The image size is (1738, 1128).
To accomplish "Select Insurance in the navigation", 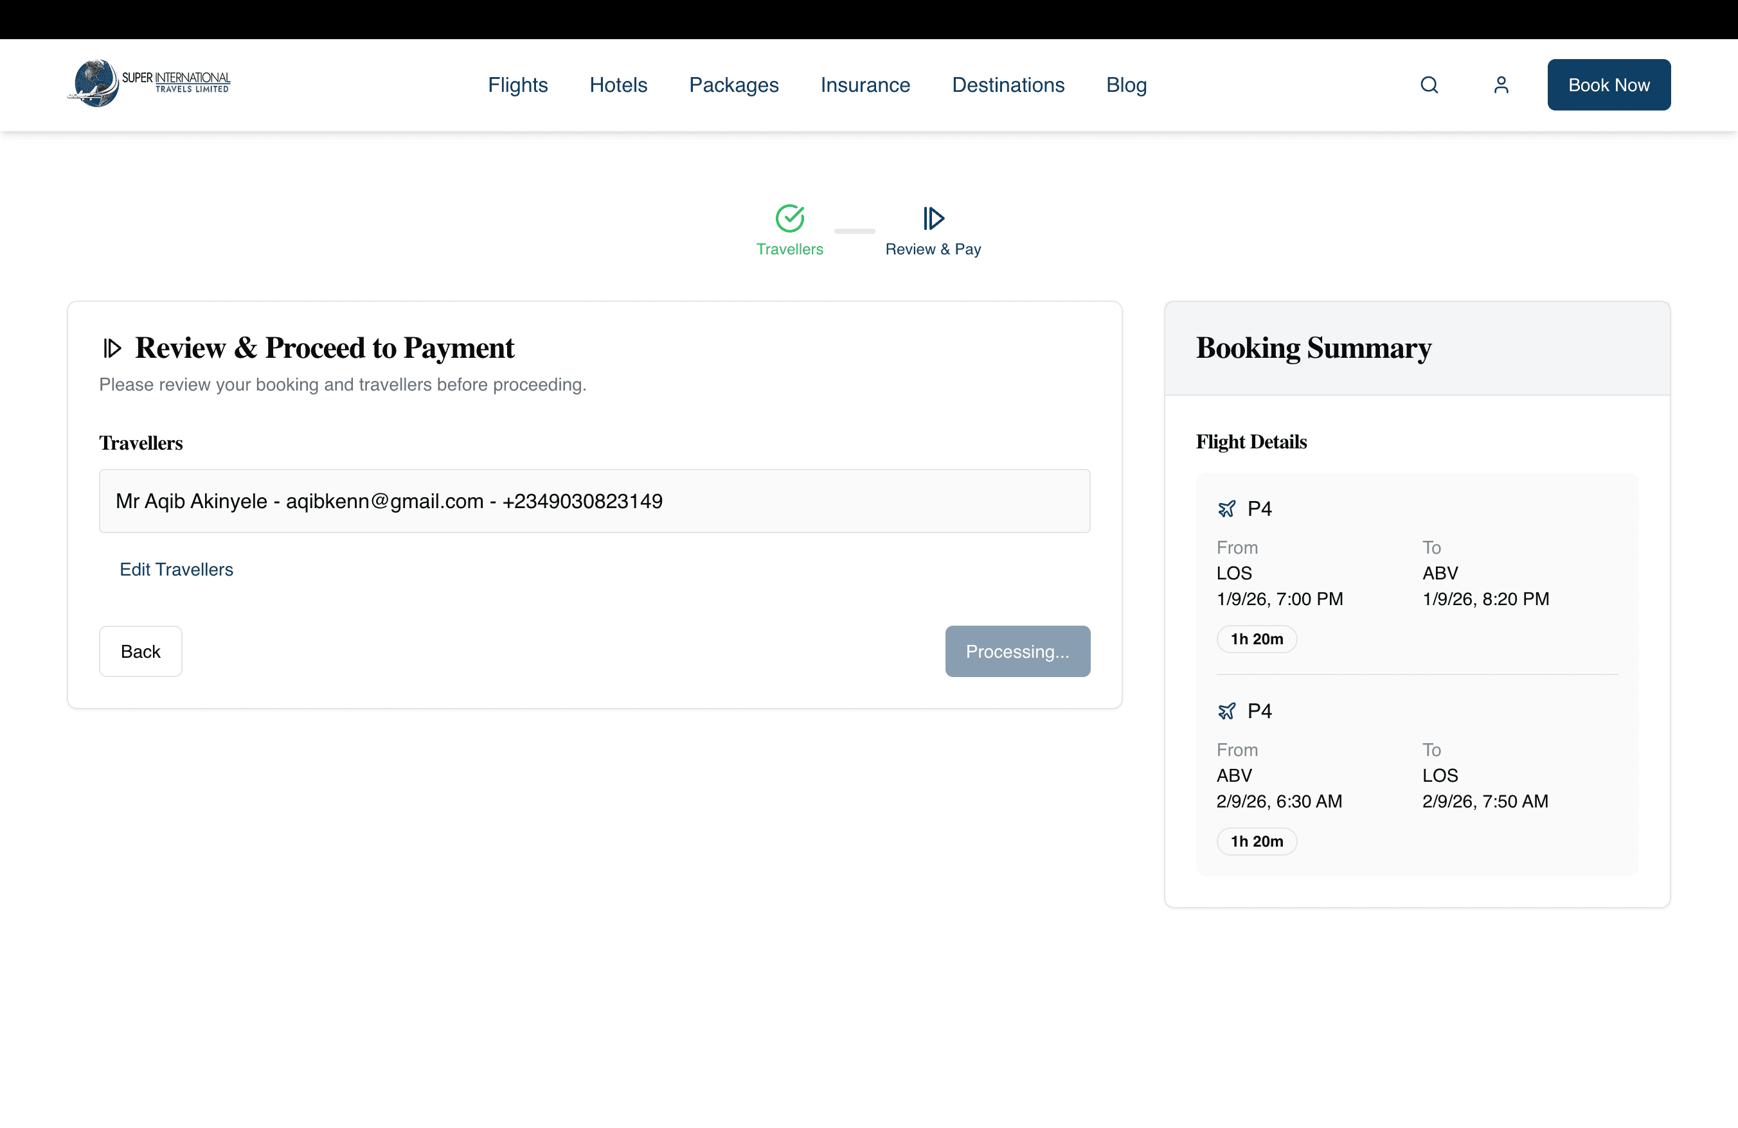I will (865, 85).
